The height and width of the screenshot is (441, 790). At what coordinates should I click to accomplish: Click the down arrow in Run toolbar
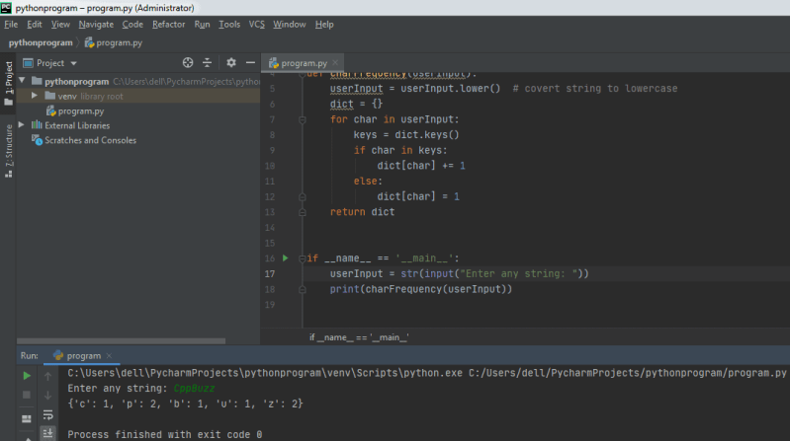pyautogui.click(x=47, y=396)
